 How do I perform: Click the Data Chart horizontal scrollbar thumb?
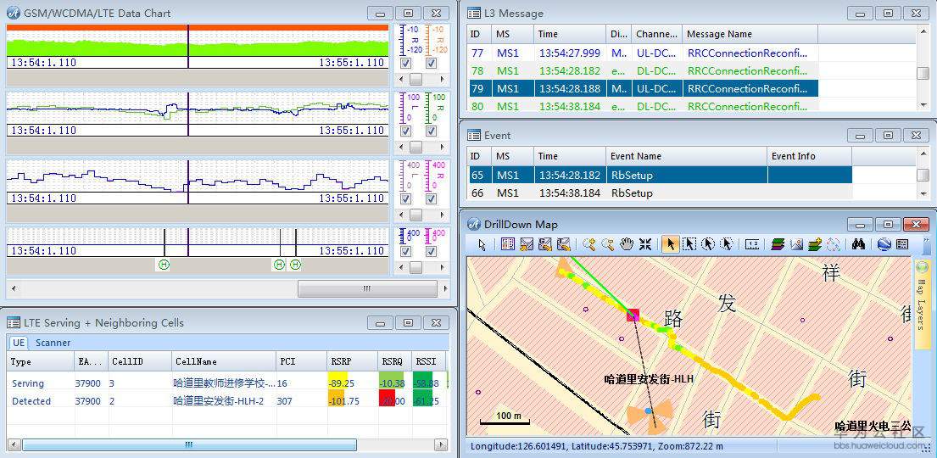point(367,288)
